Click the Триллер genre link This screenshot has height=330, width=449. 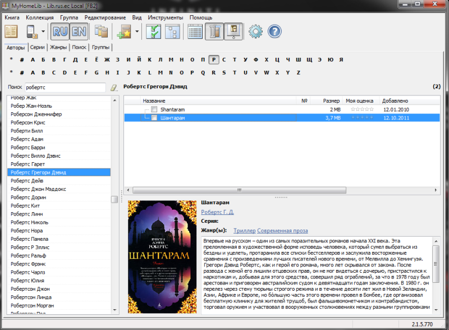(x=244, y=230)
